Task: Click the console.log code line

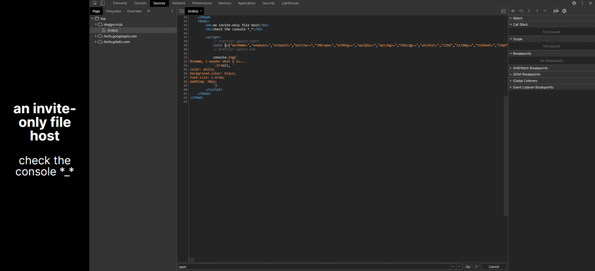Action: [x=225, y=57]
